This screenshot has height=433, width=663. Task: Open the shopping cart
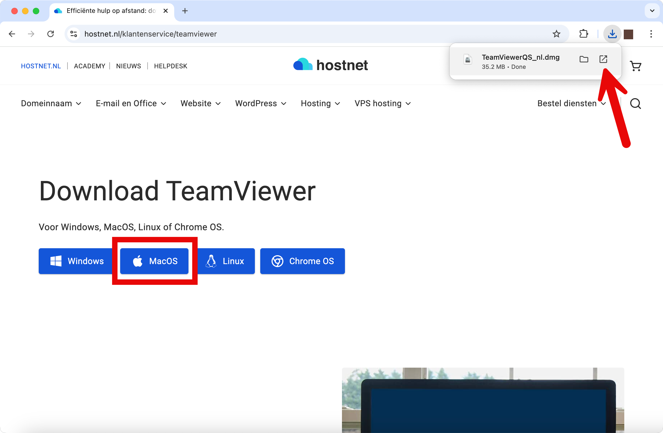click(636, 66)
